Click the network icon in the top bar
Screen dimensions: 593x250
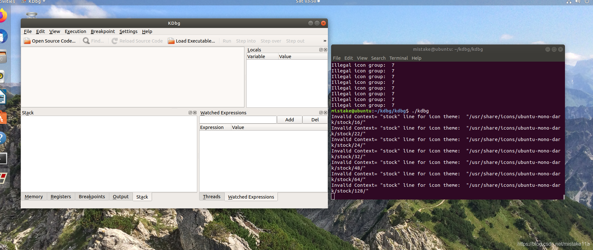coord(569,2)
